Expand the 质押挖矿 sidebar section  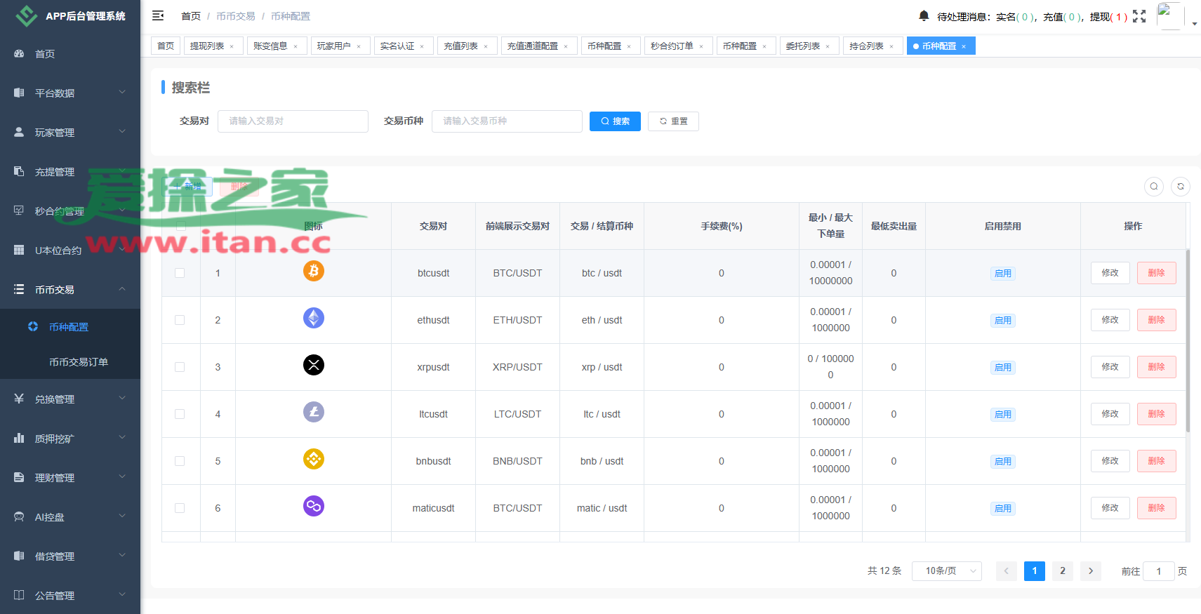pyautogui.click(x=70, y=439)
